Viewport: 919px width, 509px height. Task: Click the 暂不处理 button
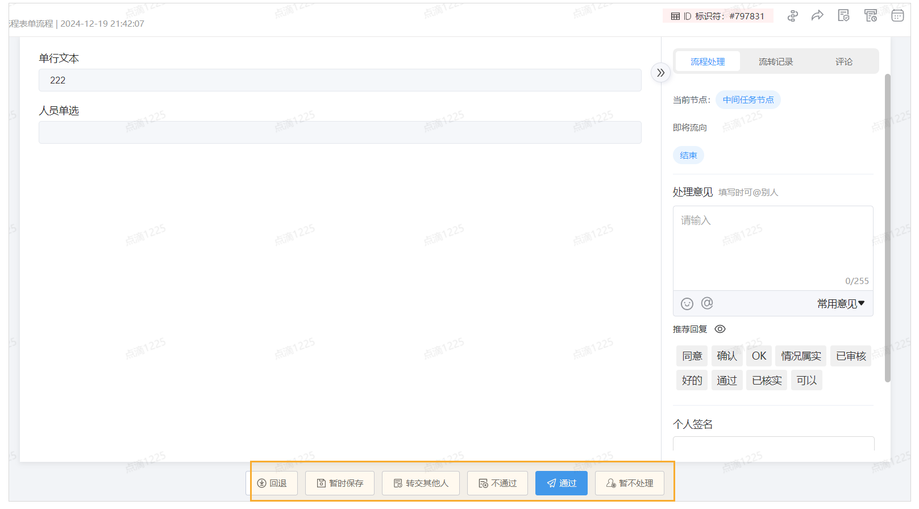coord(630,483)
